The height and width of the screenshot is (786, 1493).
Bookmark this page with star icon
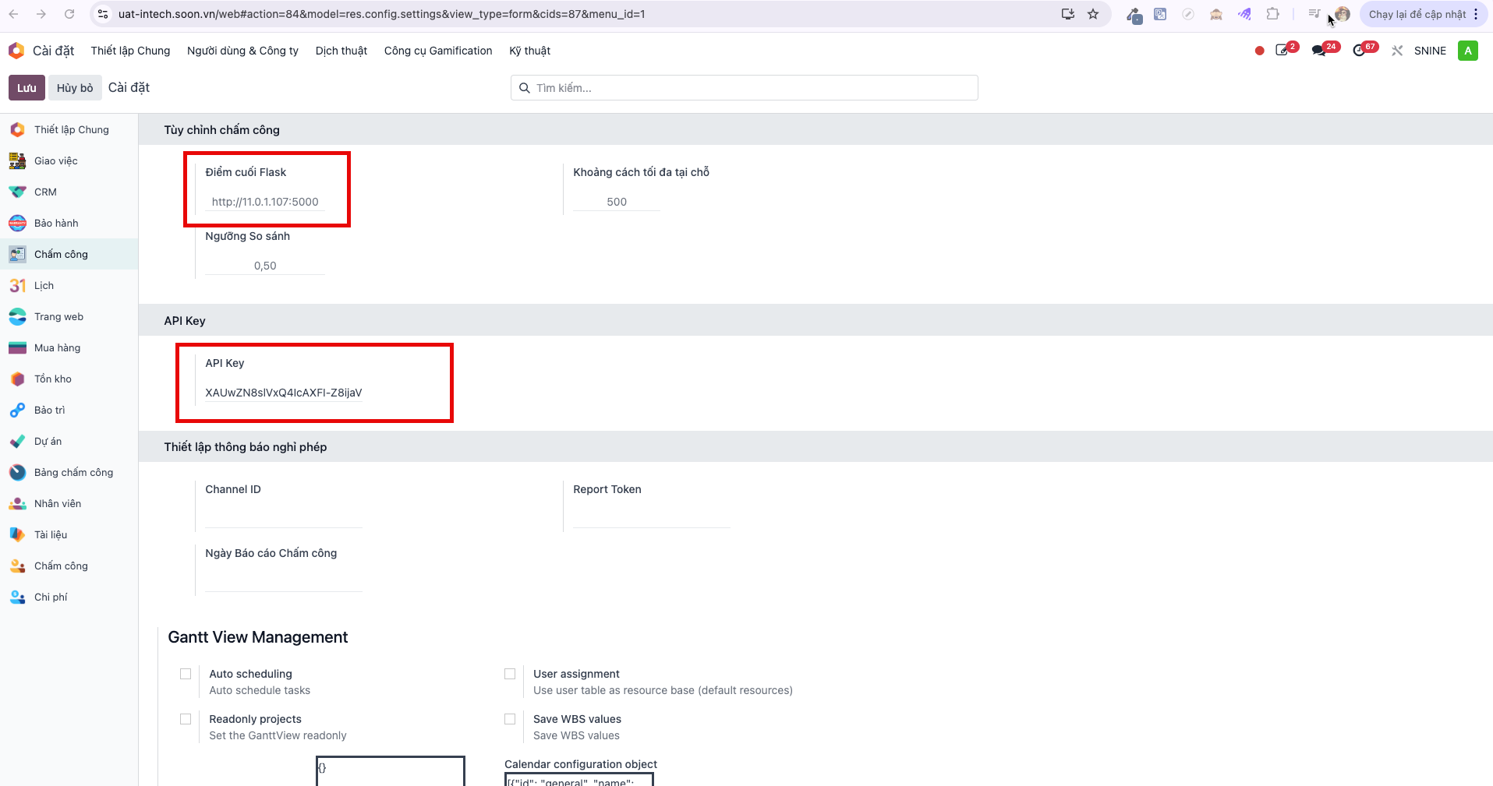pos(1093,14)
